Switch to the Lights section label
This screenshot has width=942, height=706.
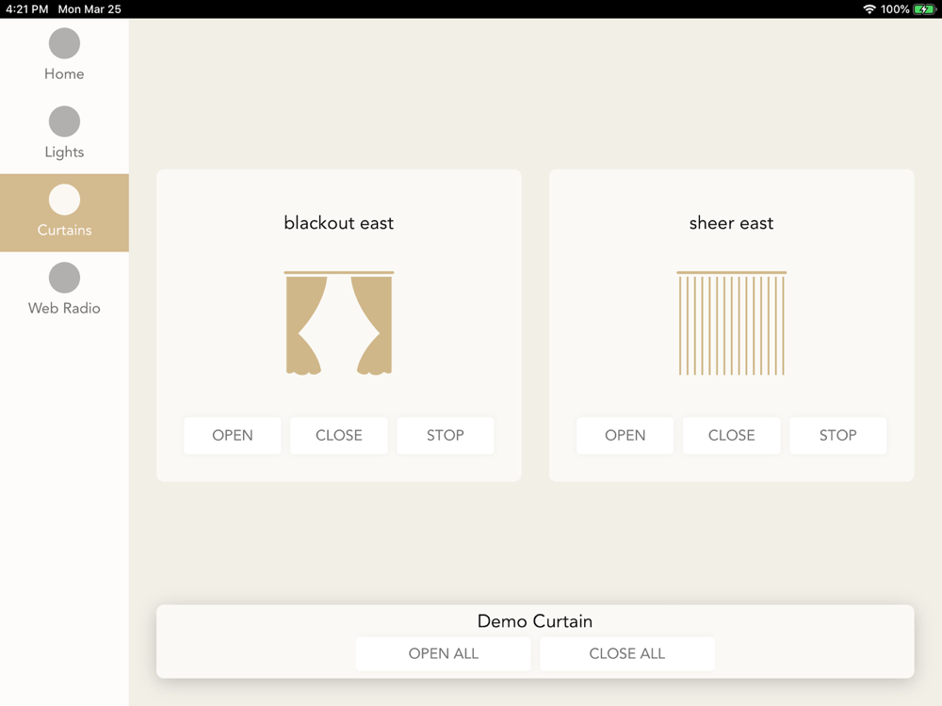[x=64, y=152]
